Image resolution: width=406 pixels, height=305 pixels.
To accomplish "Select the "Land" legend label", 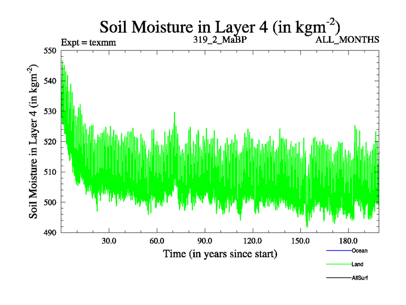I will [x=357, y=264].
